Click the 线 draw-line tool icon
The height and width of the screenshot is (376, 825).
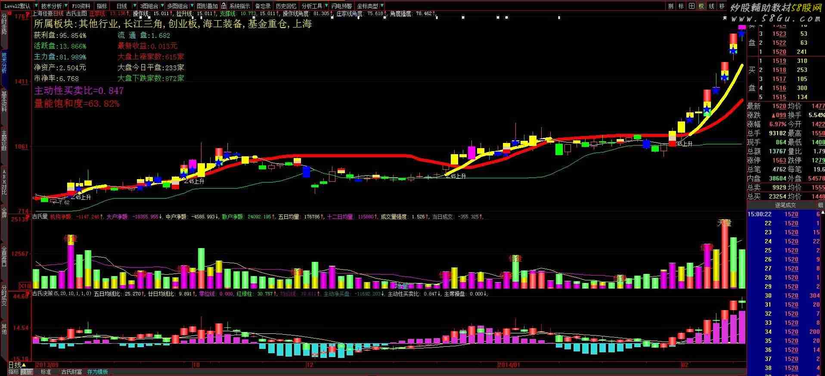pyautogui.click(x=712, y=6)
